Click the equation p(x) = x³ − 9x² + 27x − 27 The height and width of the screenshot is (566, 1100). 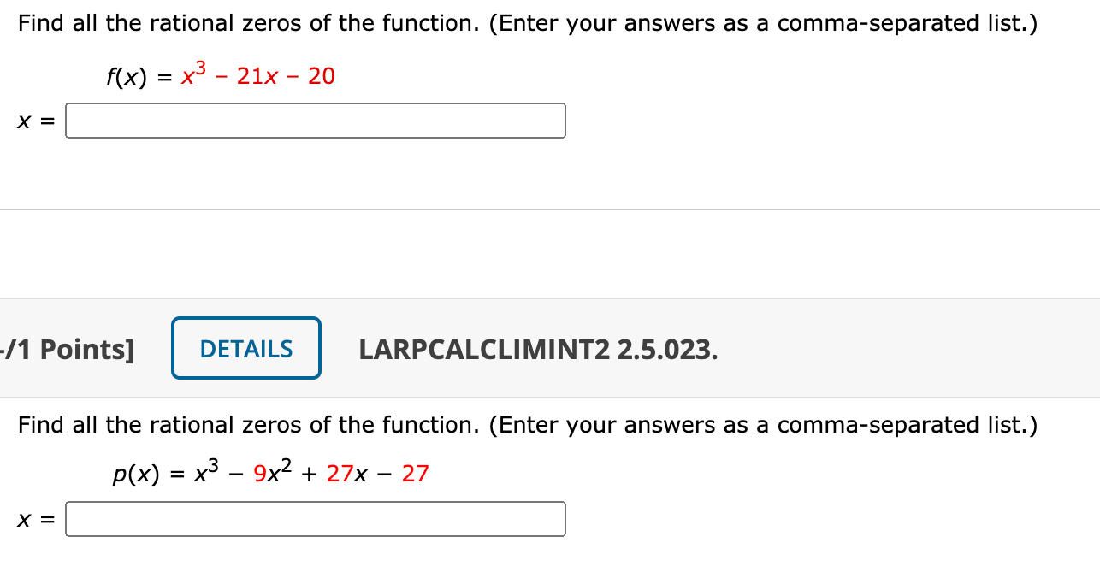click(x=271, y=471)
